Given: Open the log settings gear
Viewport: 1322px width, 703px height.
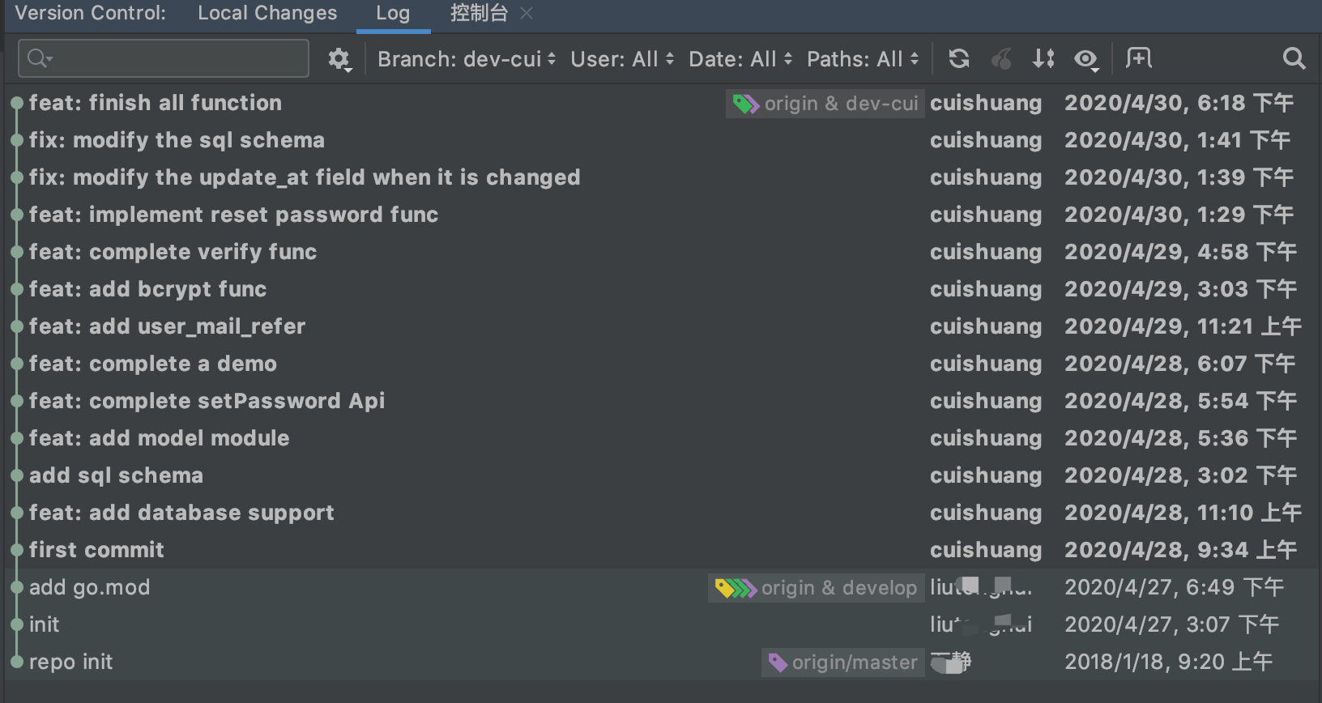Looking at the screenshot, I should click(x=339, y=58).
